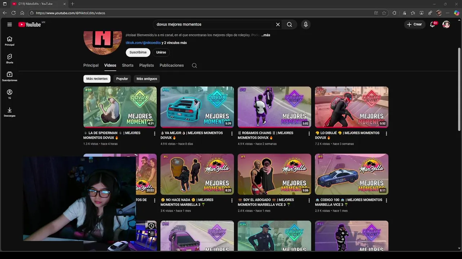Viewport: 462px width, 259px height.
Task: Select the Popular filter chip
Action: click(x=122, y=79)
